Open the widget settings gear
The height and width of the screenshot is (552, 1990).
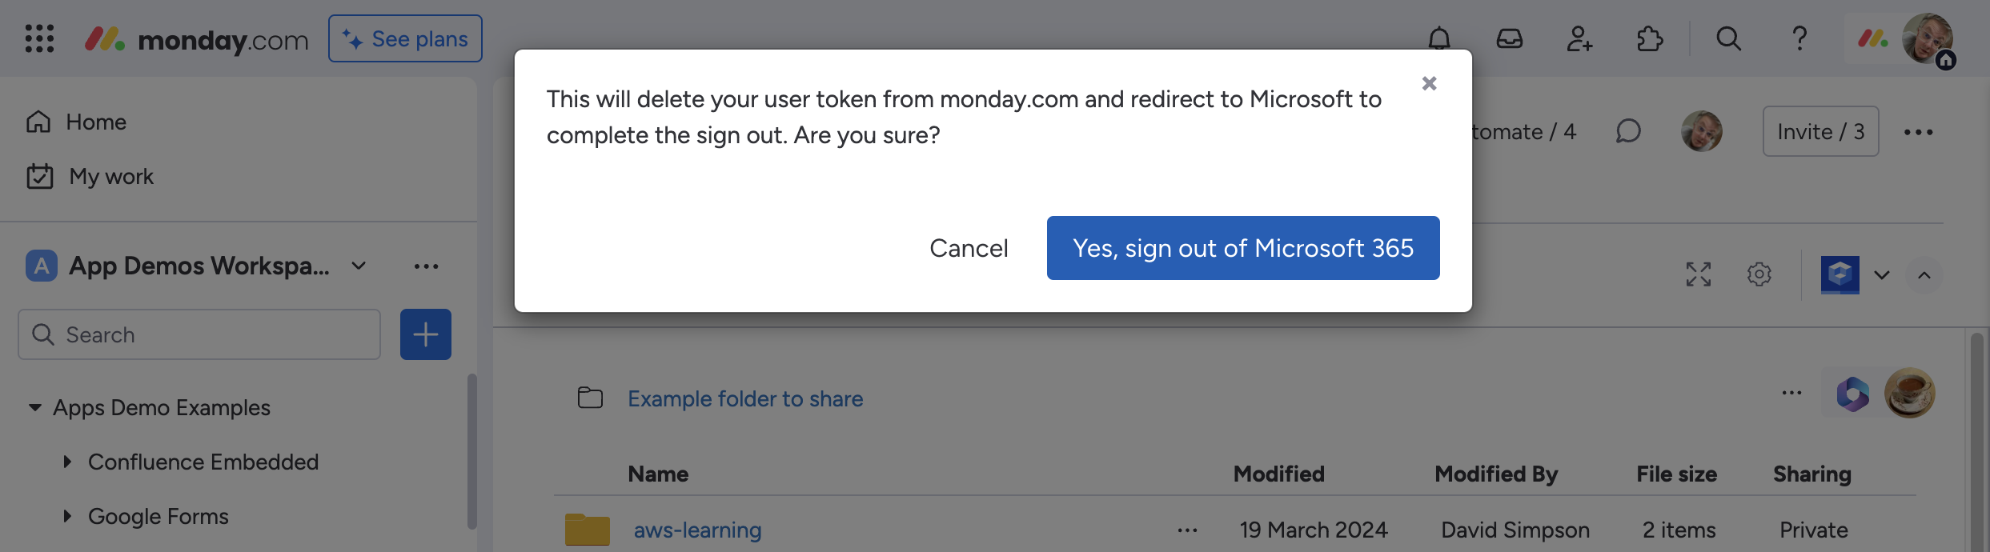click(1759, 274)
